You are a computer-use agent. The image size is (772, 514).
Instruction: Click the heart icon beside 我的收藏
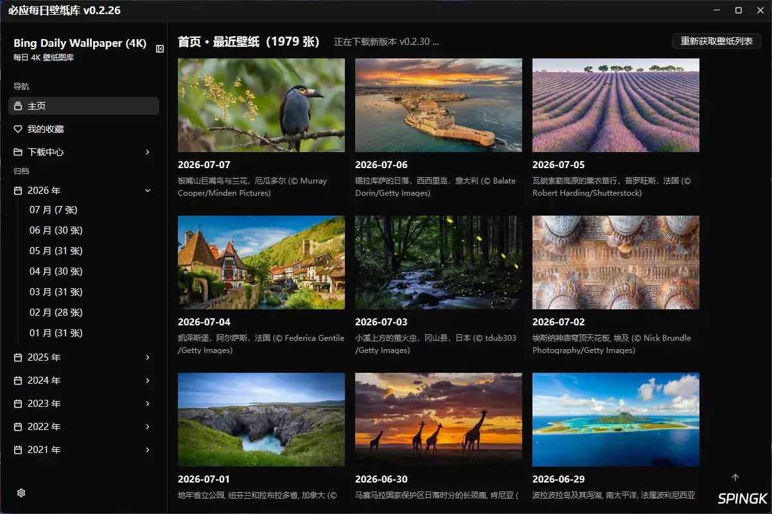pos(18,129)
